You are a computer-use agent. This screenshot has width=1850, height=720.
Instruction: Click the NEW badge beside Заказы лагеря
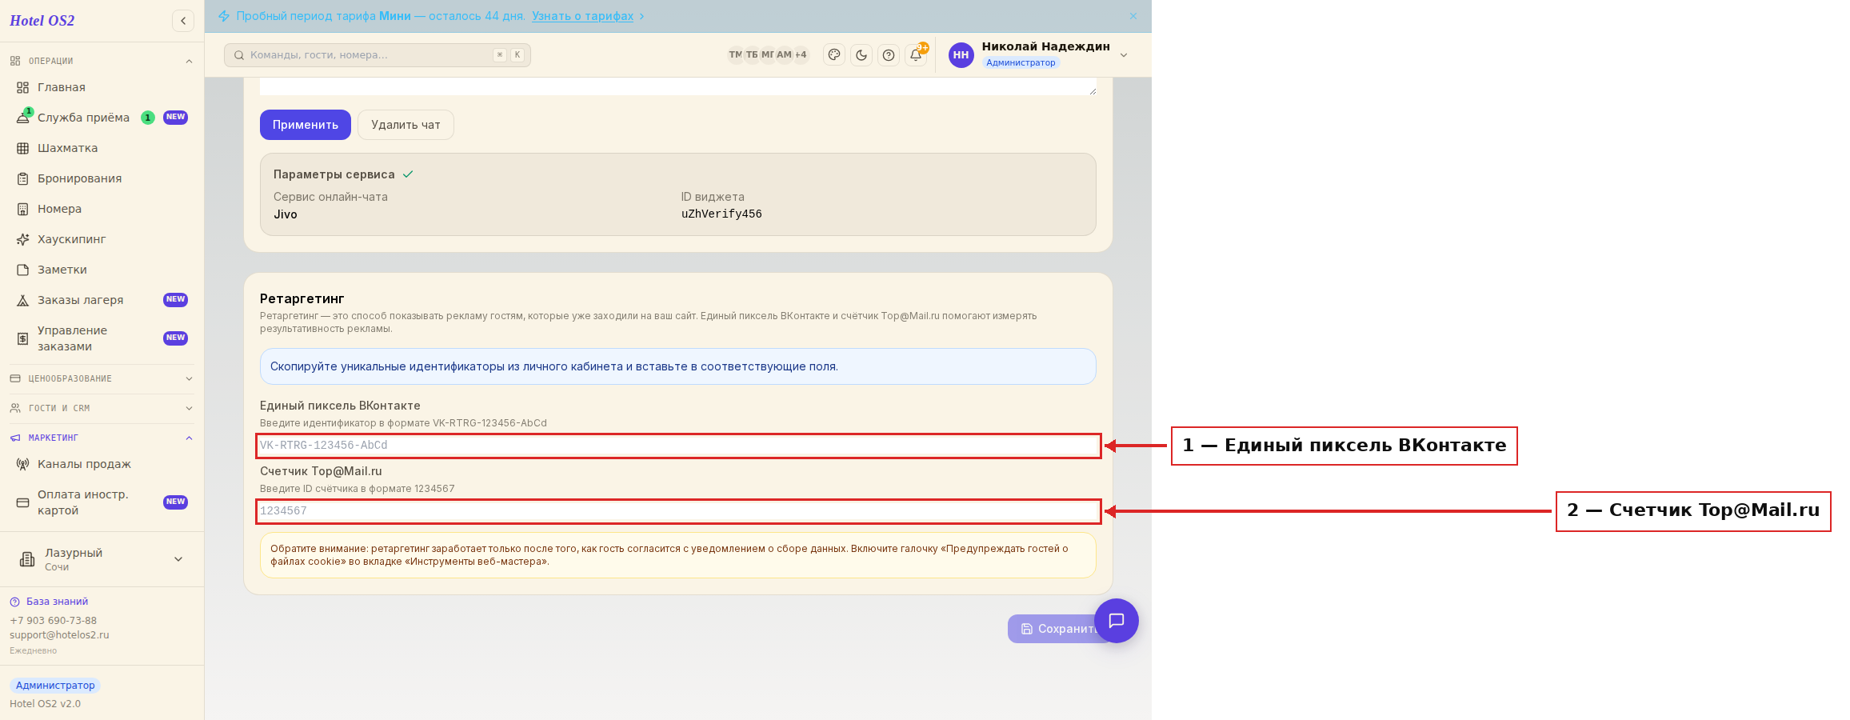point(175,300)
